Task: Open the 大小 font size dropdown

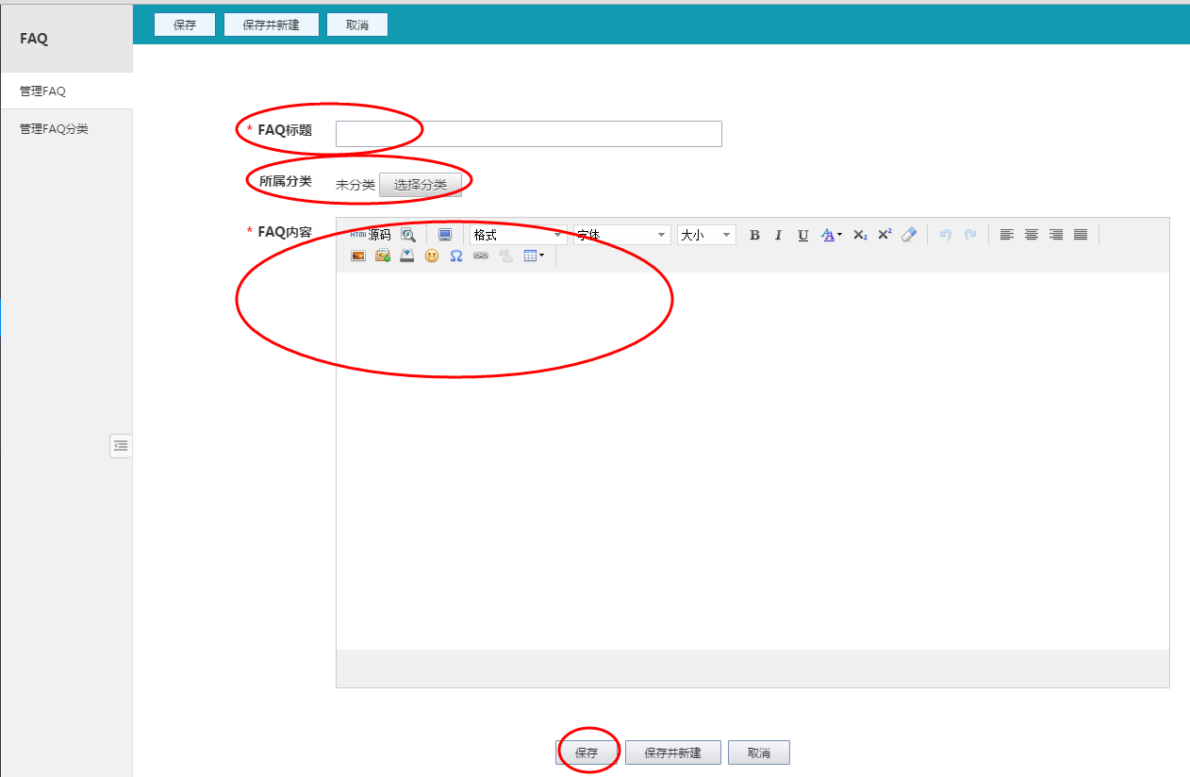Action: coord(706,235)
